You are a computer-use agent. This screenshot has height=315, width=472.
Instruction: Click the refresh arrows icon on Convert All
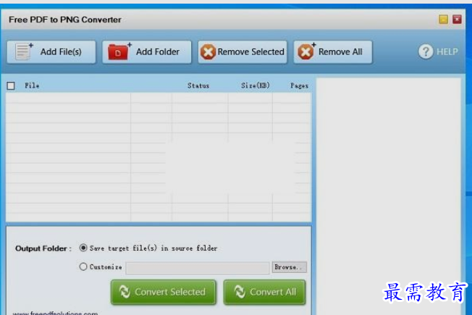[x=240, y=292]
